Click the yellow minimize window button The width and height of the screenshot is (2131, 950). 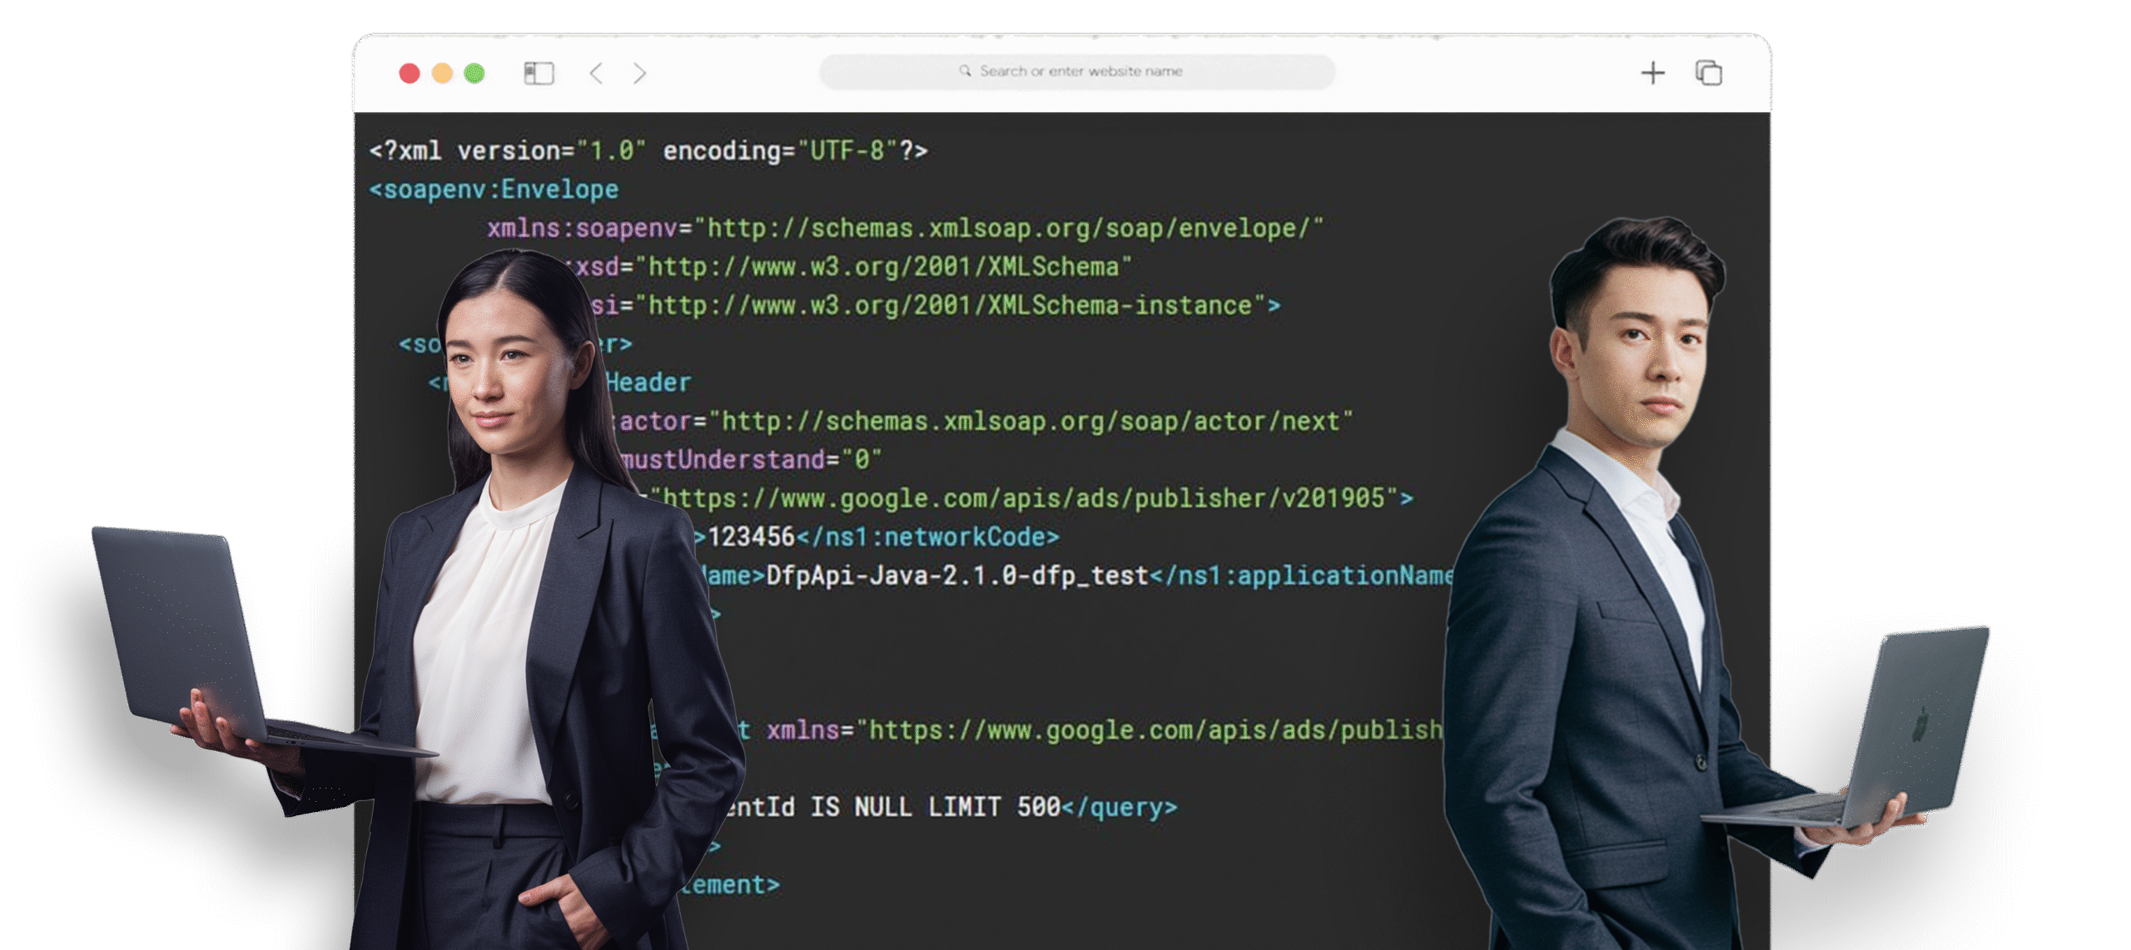[x=442, y=73]
